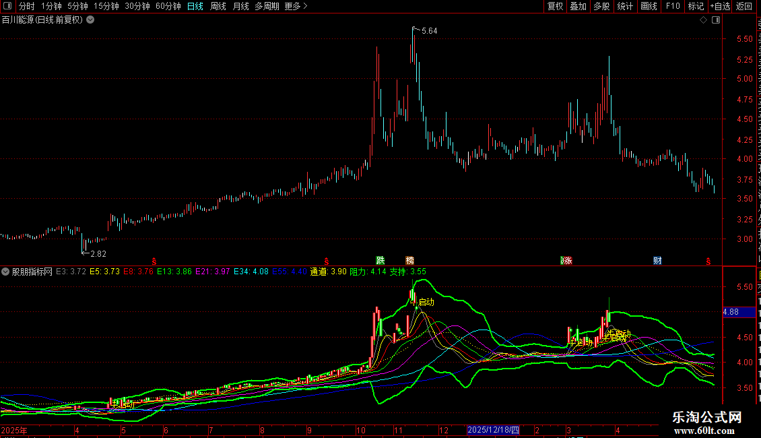This screenshot has height=438, width=761.
Task: Click the 2025年 label on time axis
Action: click(14, 430)
